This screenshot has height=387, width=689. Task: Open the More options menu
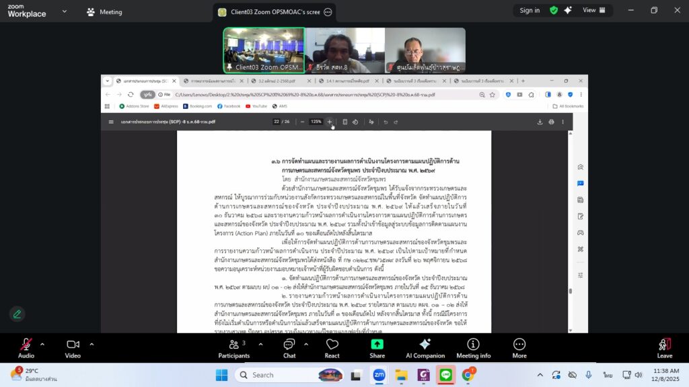point(519,347)
